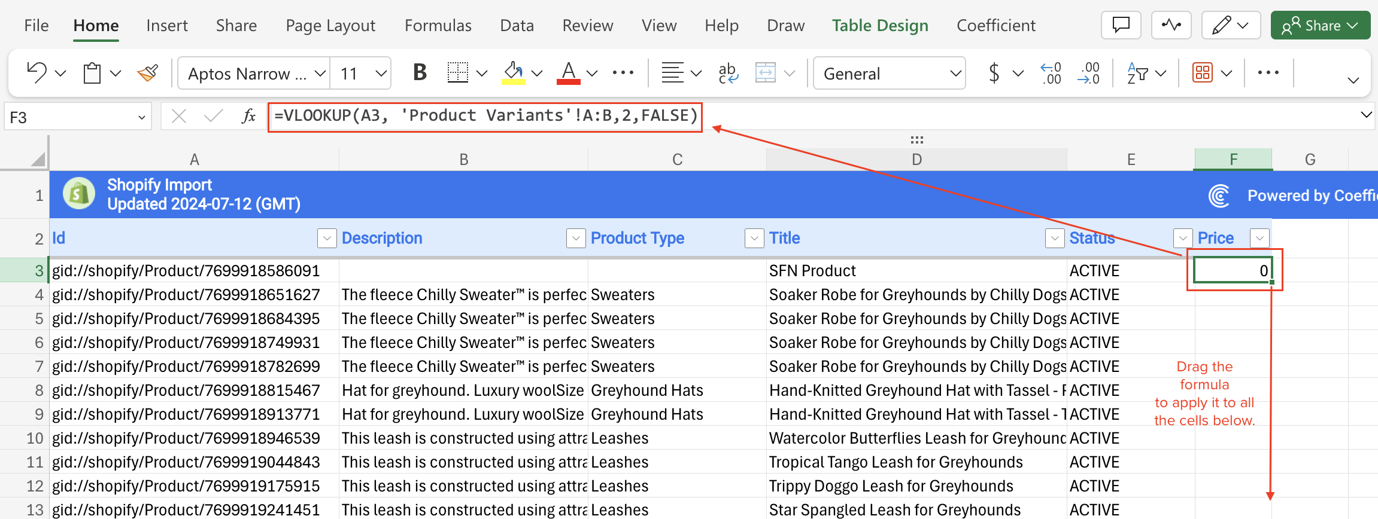Open the fill color dropdown arrow
Image resolution: width=1378 pixels, height=519 pixels.
tap(537, 74)
